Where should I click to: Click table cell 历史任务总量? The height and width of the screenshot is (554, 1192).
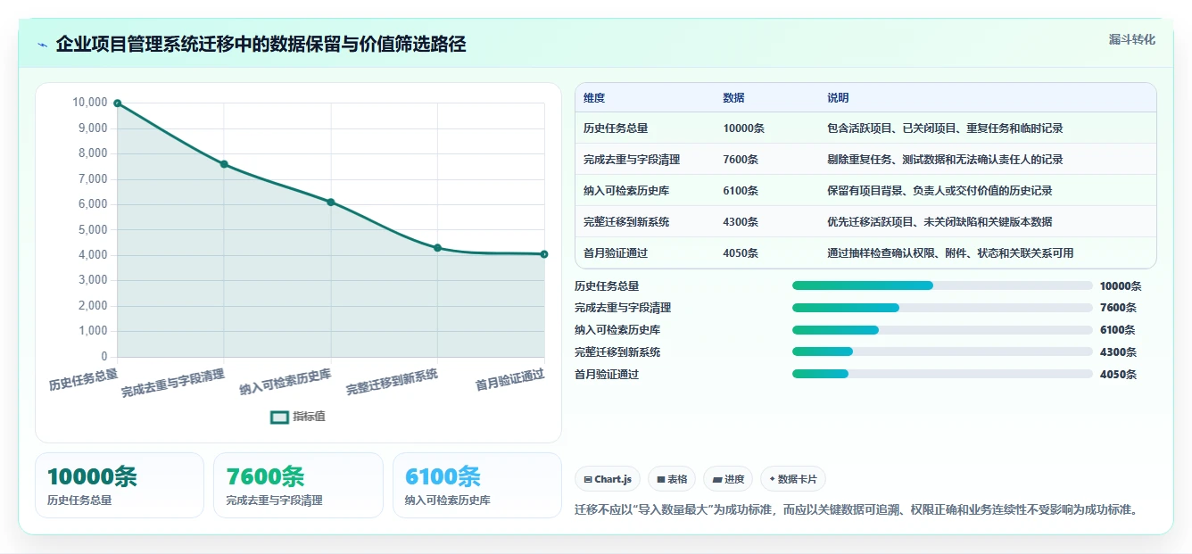click(616, 128)
